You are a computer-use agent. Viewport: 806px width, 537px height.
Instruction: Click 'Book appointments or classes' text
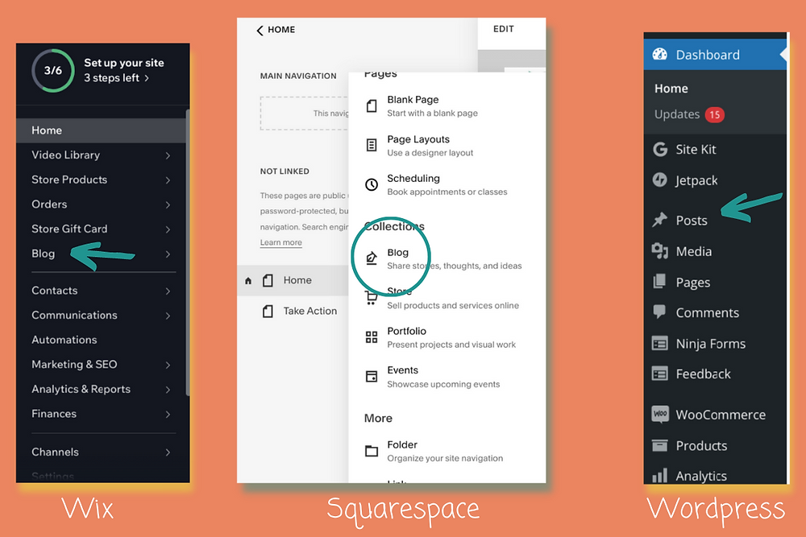click(x=447, y=192)
